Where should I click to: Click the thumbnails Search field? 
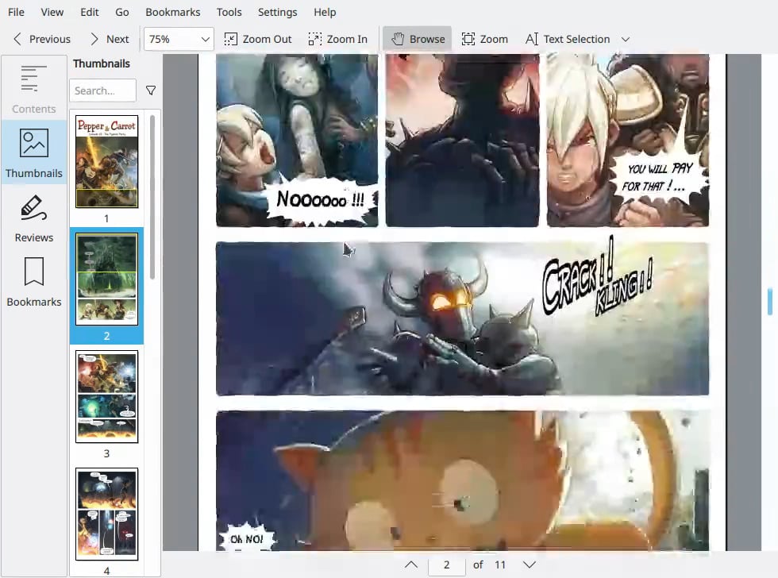pos(102,91)
